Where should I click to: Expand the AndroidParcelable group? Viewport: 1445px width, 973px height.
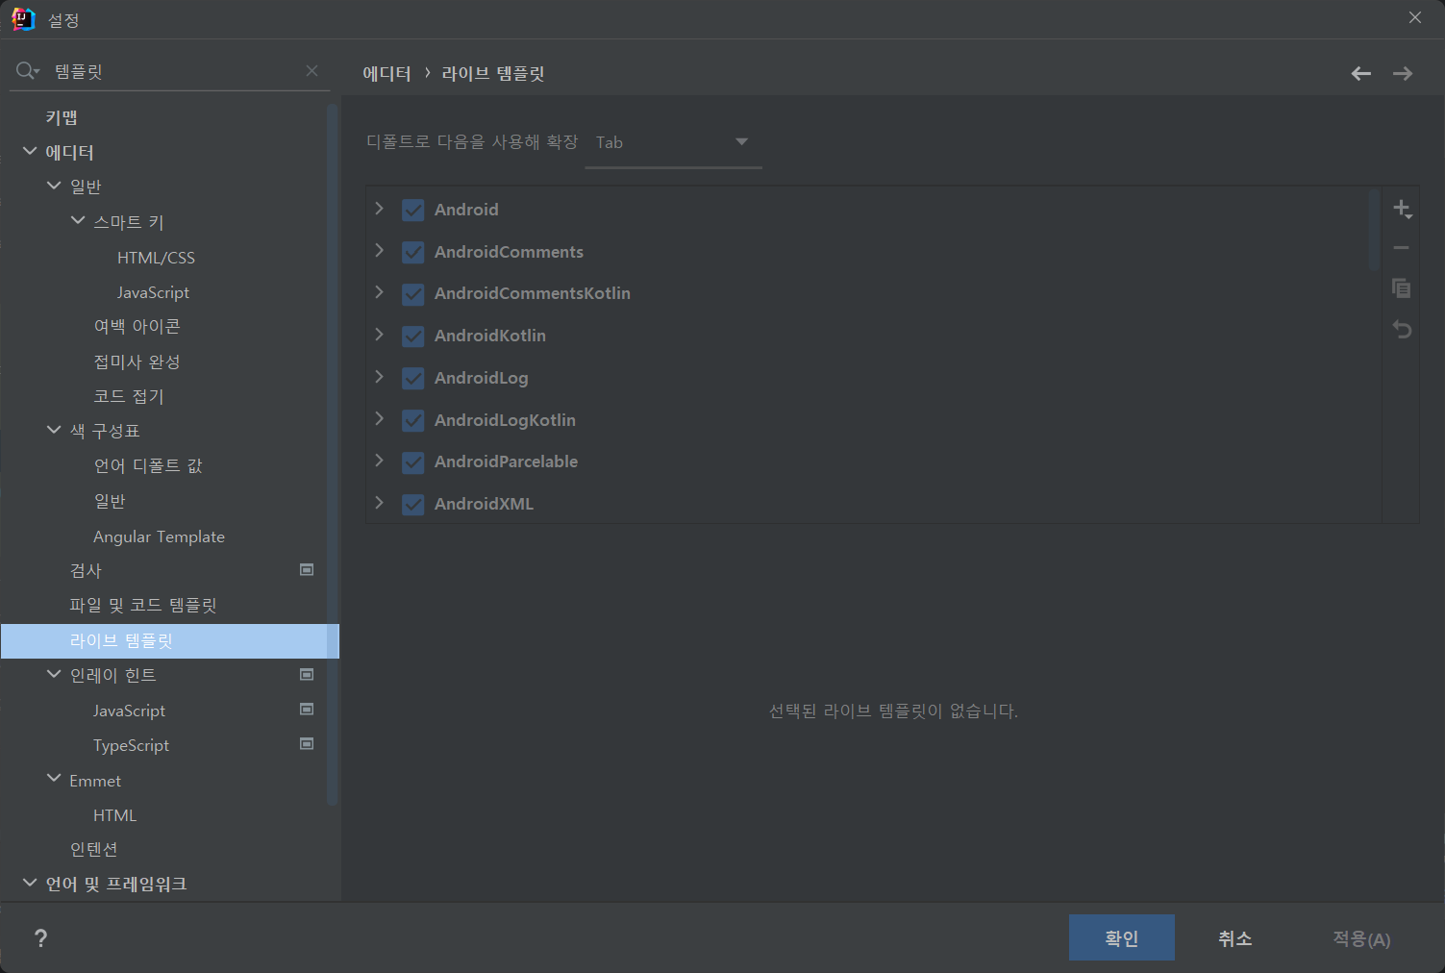pos(379,461)
